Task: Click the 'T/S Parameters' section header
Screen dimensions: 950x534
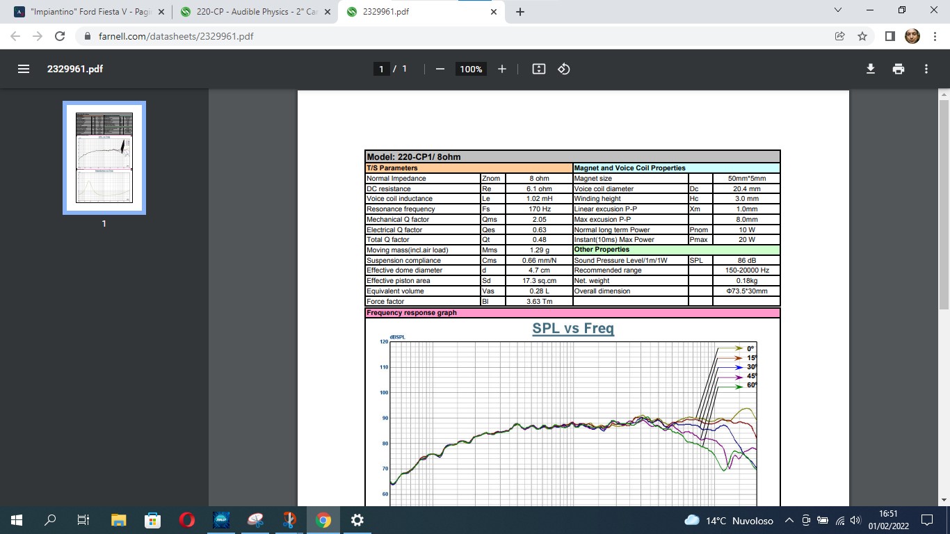Action: (x=392, y=168)
